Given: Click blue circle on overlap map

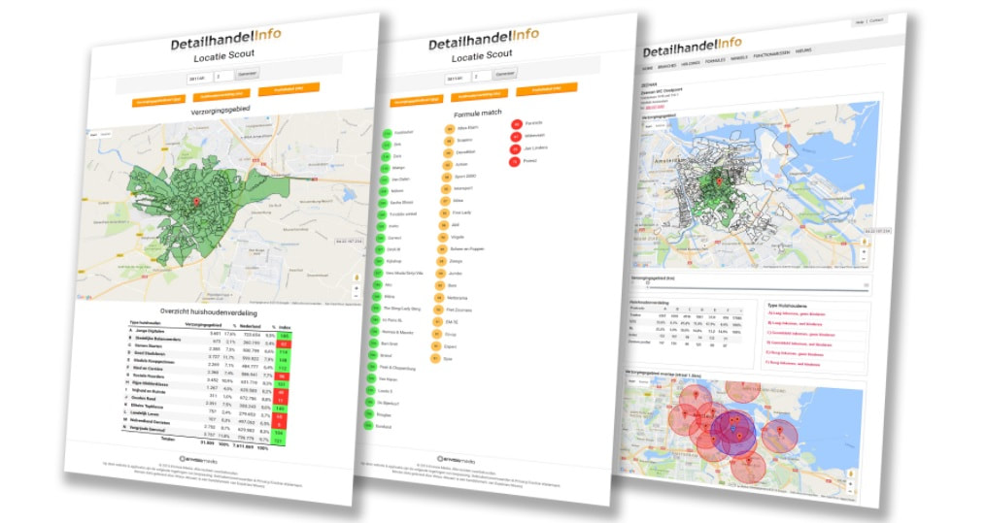Looking at the screenshot, I should (732, 433).
